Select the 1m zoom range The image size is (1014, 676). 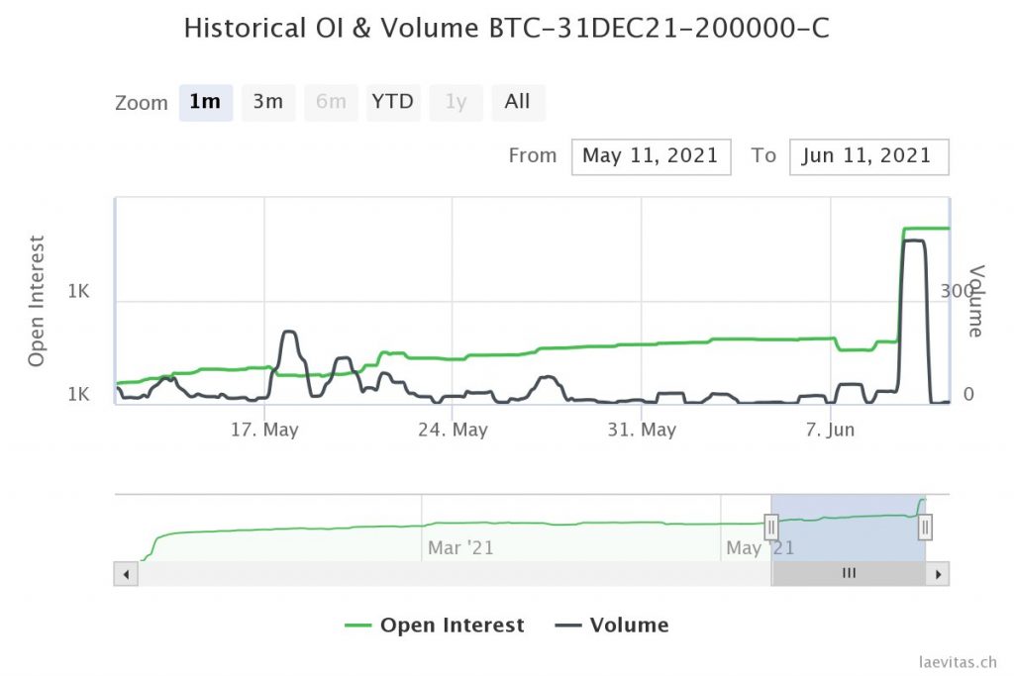(x=205, y=102)
